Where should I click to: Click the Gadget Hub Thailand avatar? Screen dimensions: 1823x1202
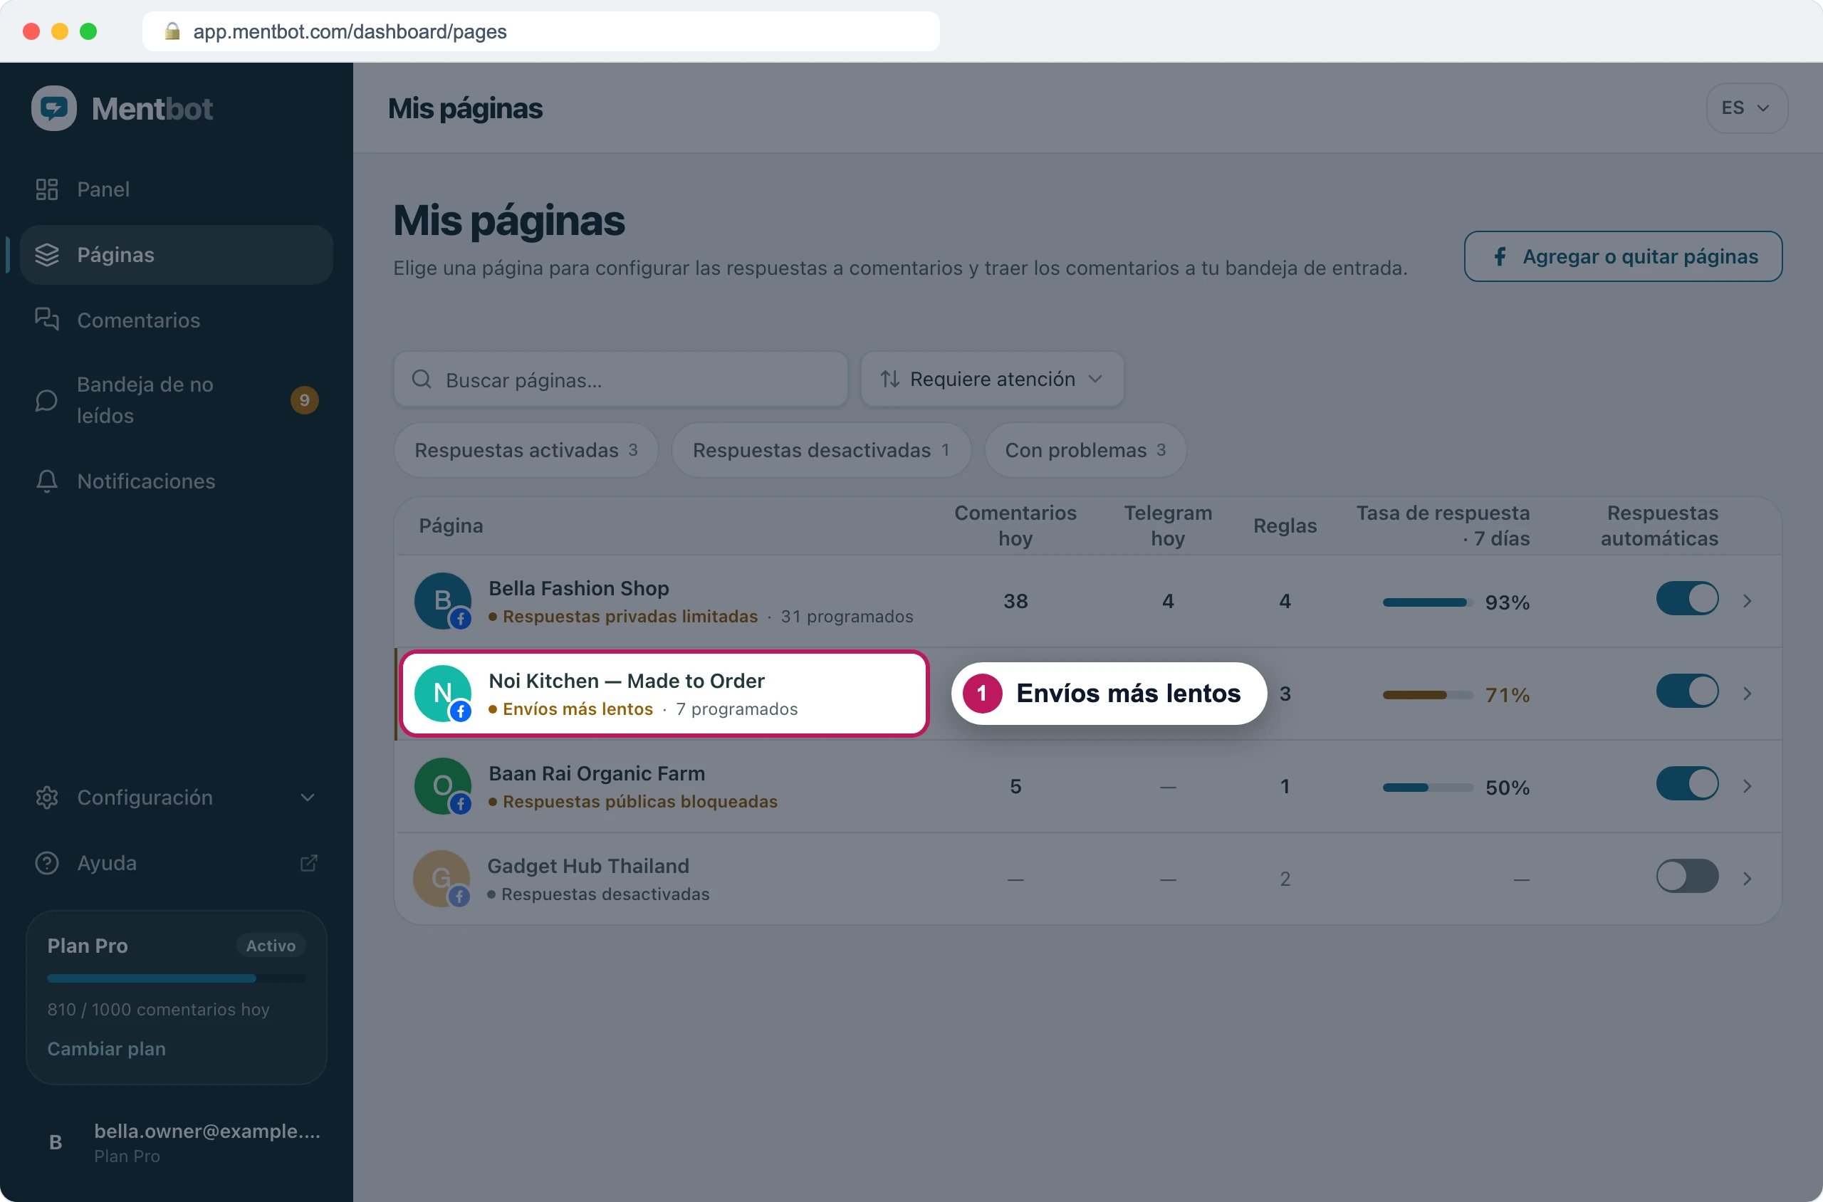[442, 879]
